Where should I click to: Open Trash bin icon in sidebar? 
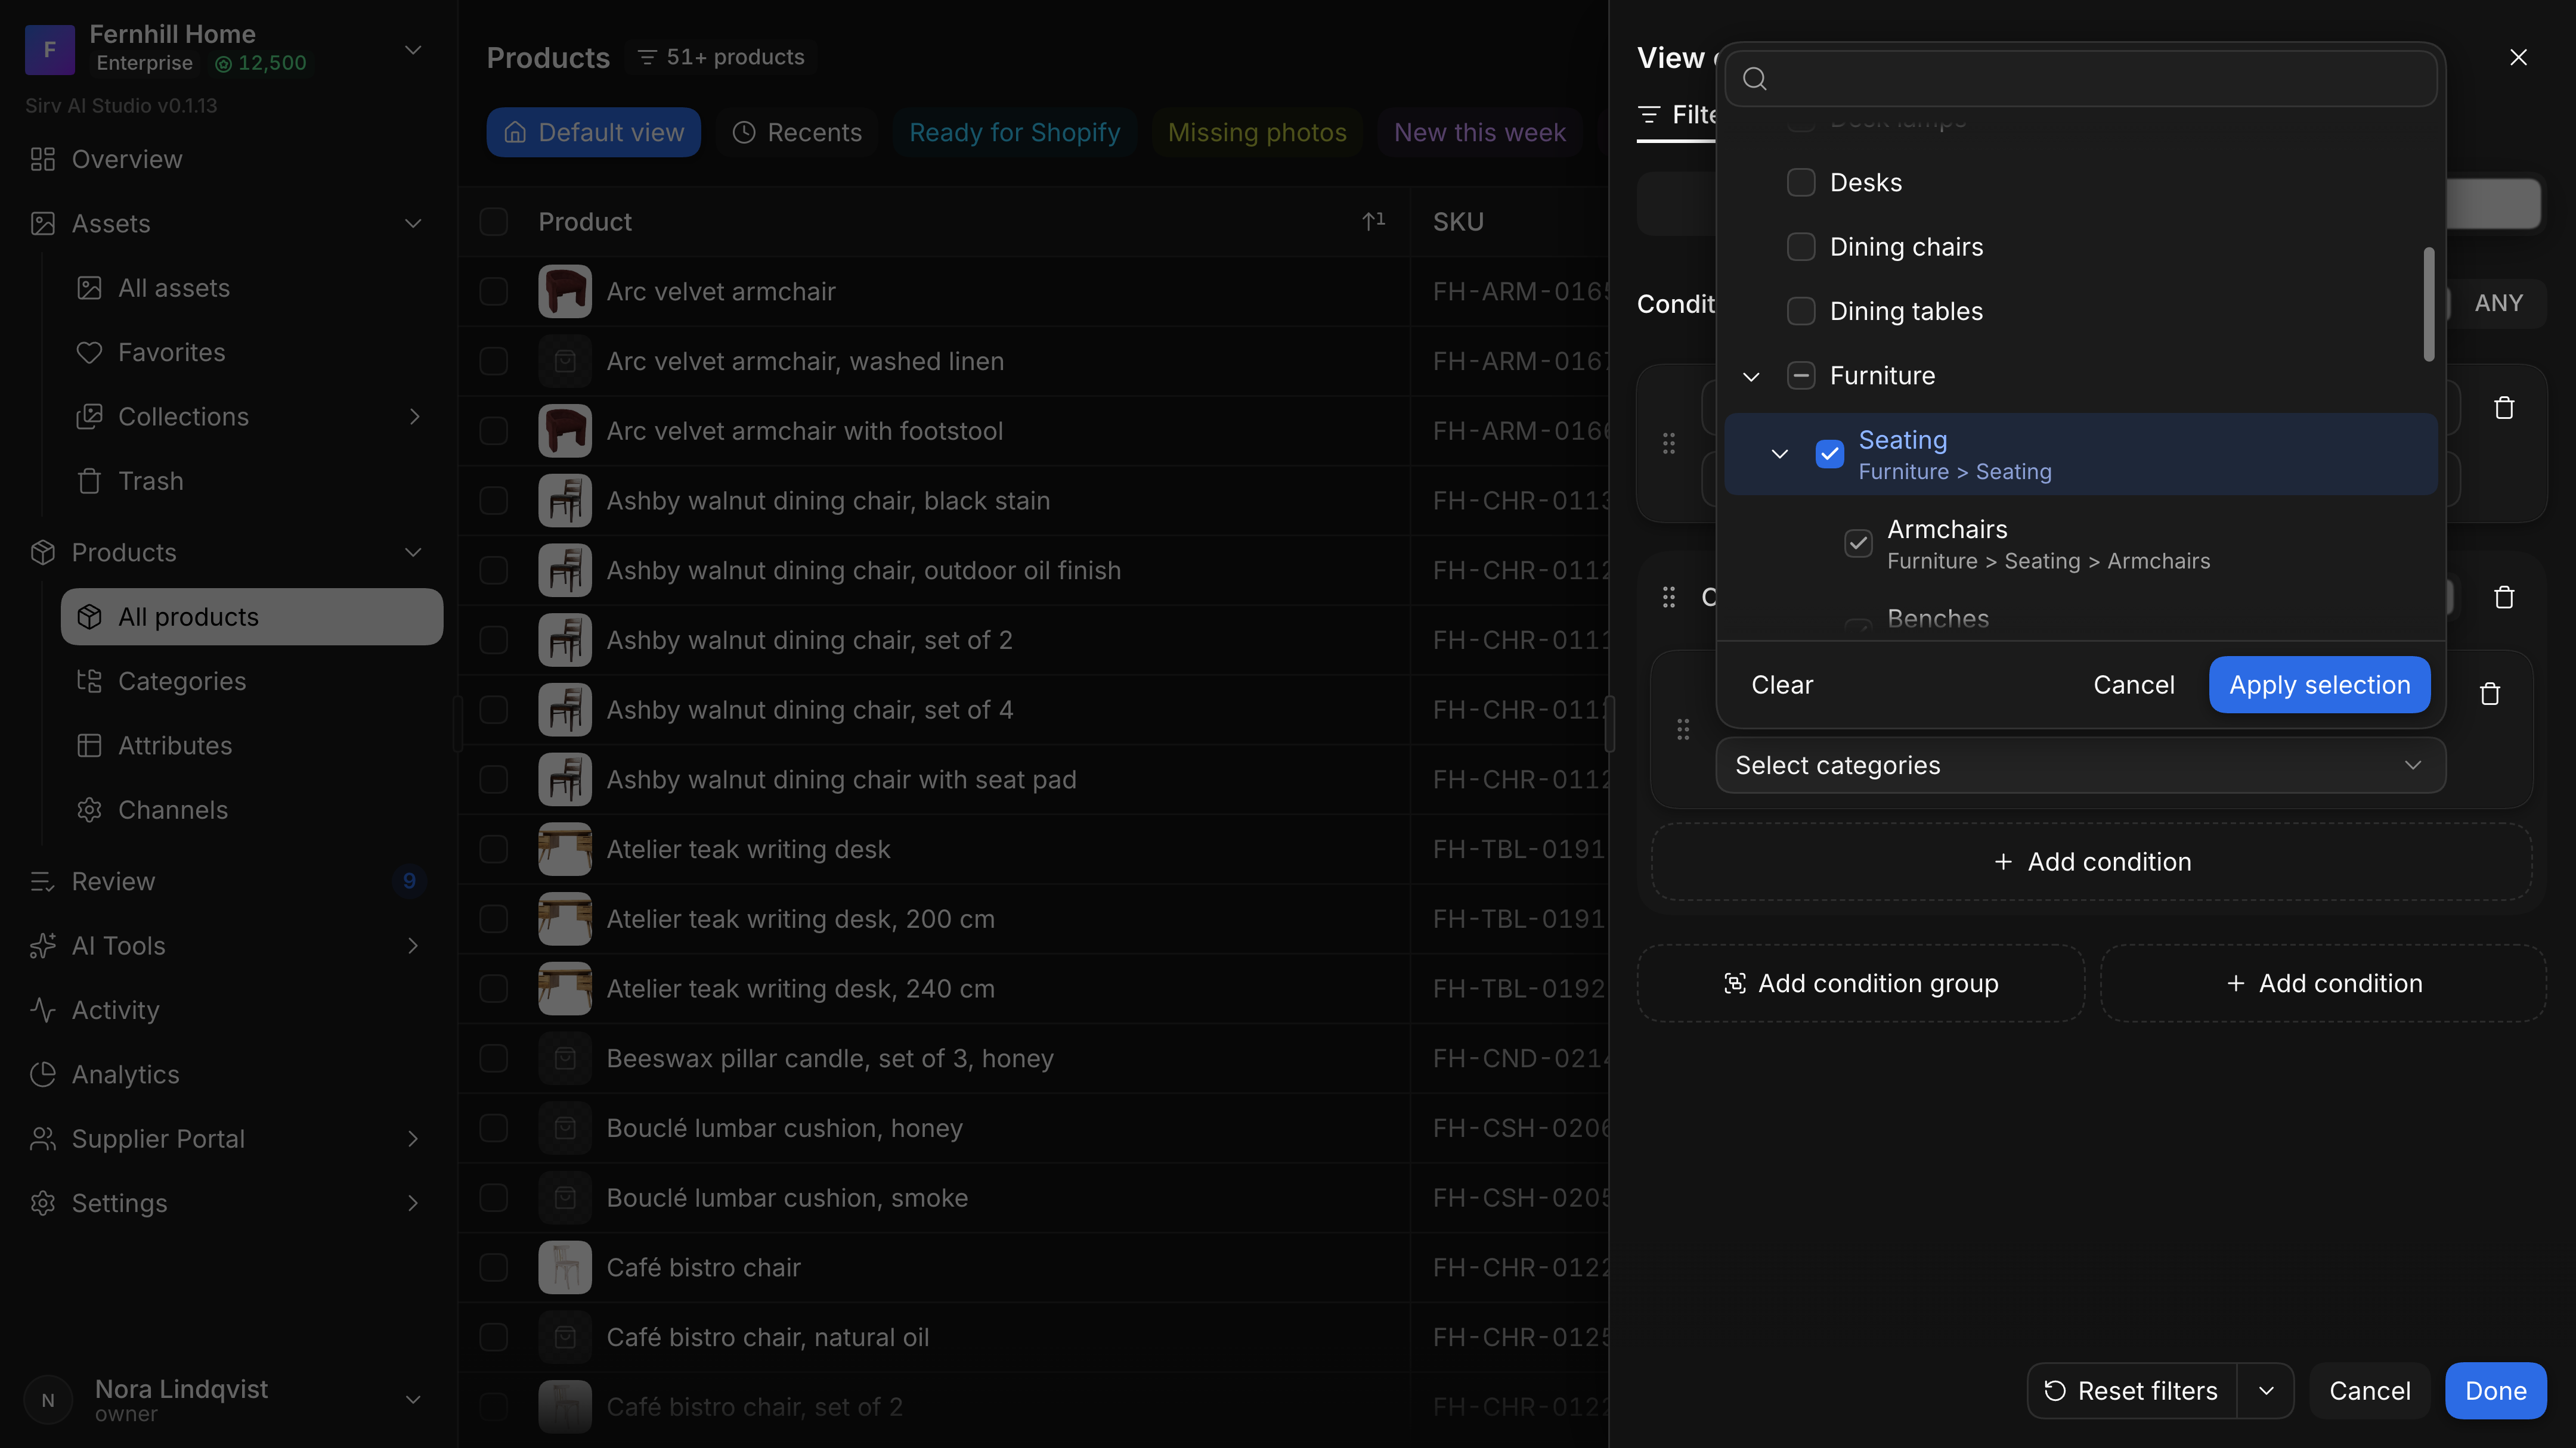pyautogui.click(x=89, y=481)
